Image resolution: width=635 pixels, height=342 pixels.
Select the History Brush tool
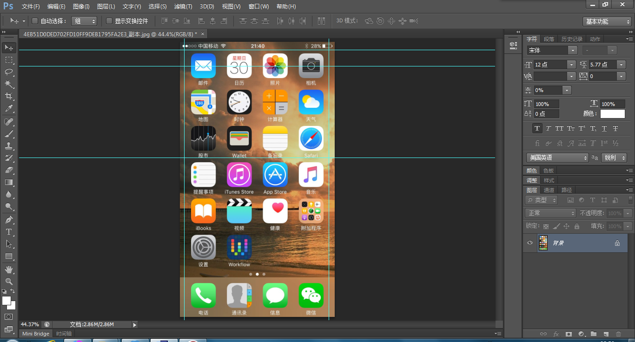(9, 158)
